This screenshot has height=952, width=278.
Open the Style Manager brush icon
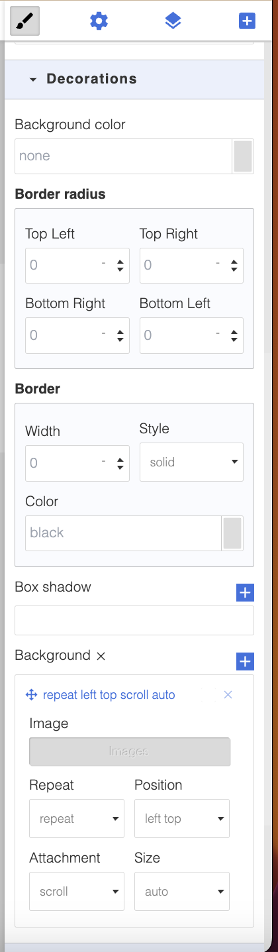(x=25, y=21)
